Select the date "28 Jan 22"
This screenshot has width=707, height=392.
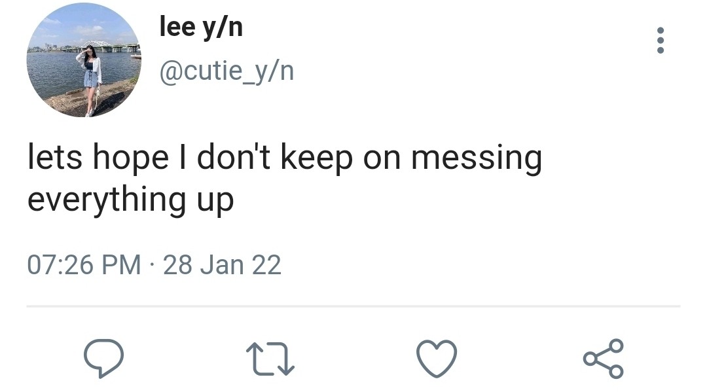[x=222, y=265]
